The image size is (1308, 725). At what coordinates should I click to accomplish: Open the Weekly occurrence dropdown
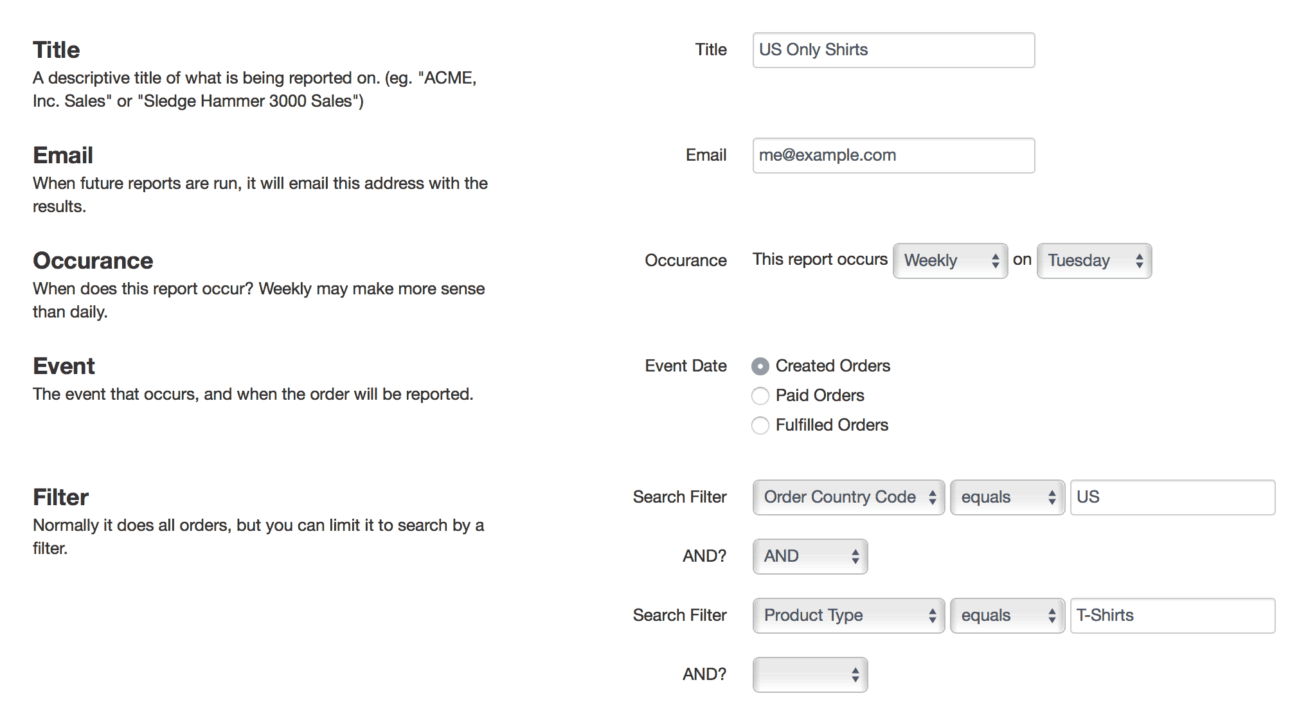tap(950, 261)
